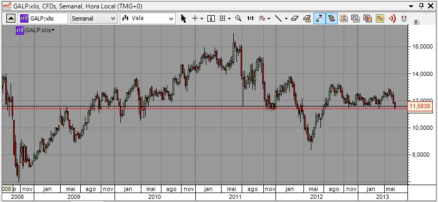Toggle the magnet snap icon

(x=404, y=18)
